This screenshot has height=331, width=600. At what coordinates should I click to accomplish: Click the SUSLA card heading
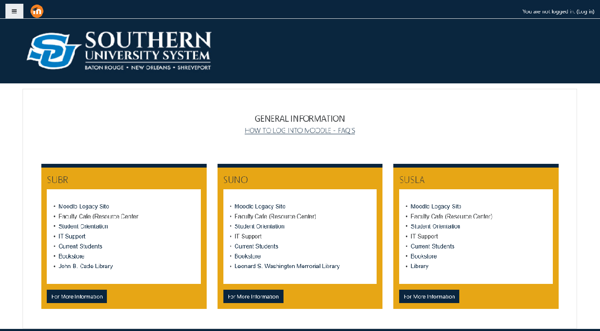click(x=412, y=180)
